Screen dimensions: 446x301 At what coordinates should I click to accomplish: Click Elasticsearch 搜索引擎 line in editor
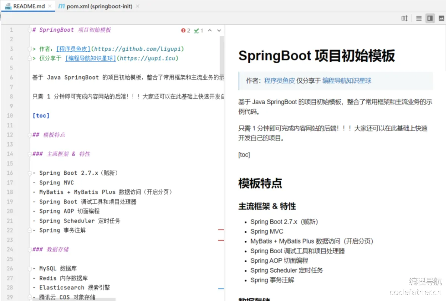(71, 288)
